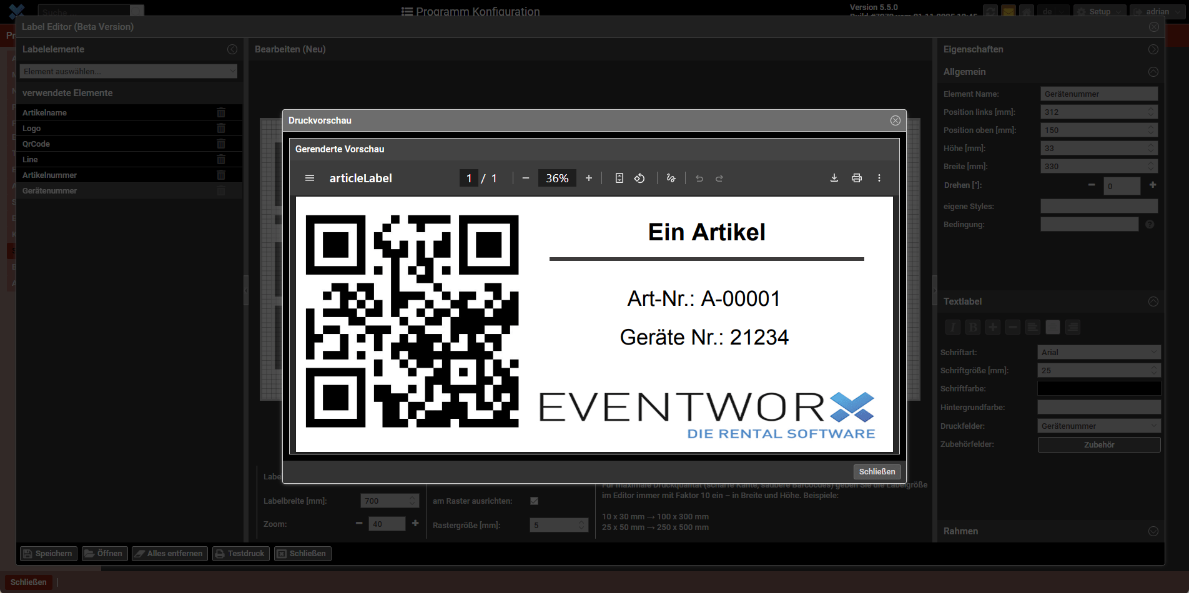Click the print icon in PDF toolbar
This screenshot has width=1189, height=593.
pyautogui.click(x=856, y=178)
